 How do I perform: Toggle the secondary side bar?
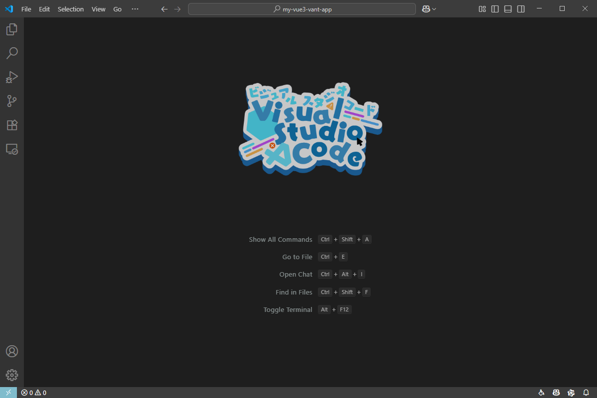[521, 9]
